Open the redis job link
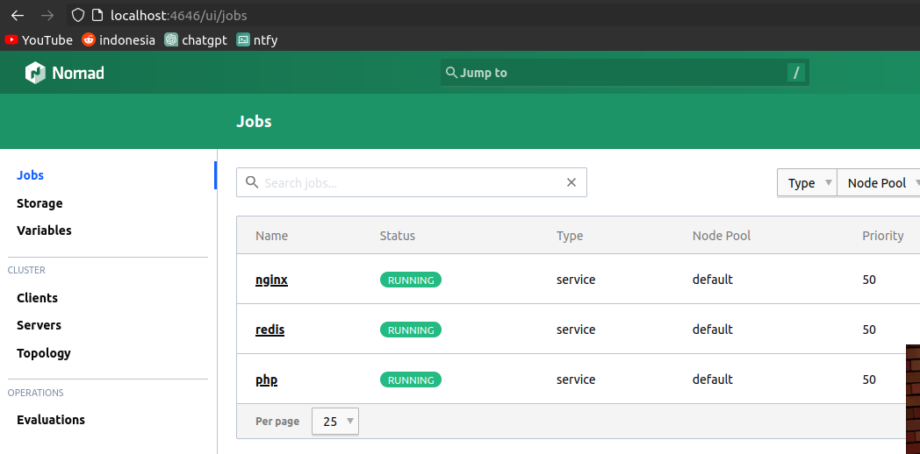Viewport: 920px width, 454px height. (270, 330)
